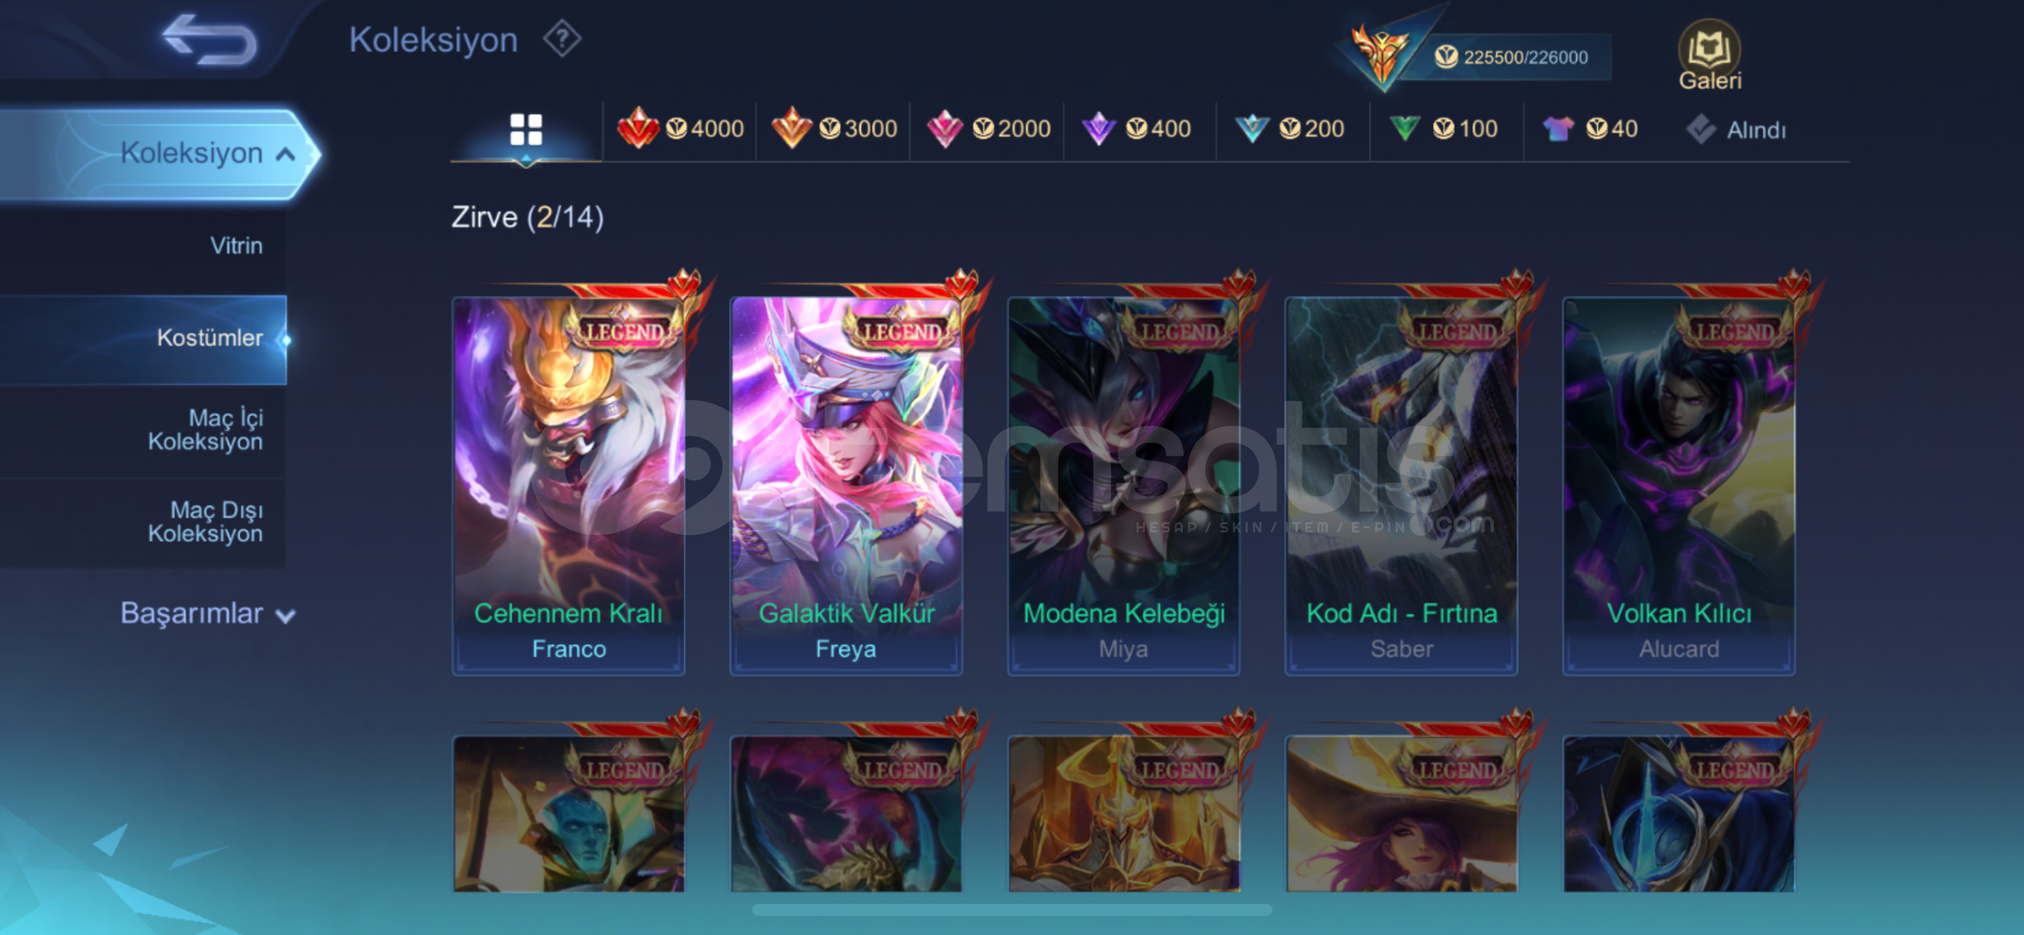Filter by the 400-point purple gem tier
The image size is (2024, 935).
1137,129
